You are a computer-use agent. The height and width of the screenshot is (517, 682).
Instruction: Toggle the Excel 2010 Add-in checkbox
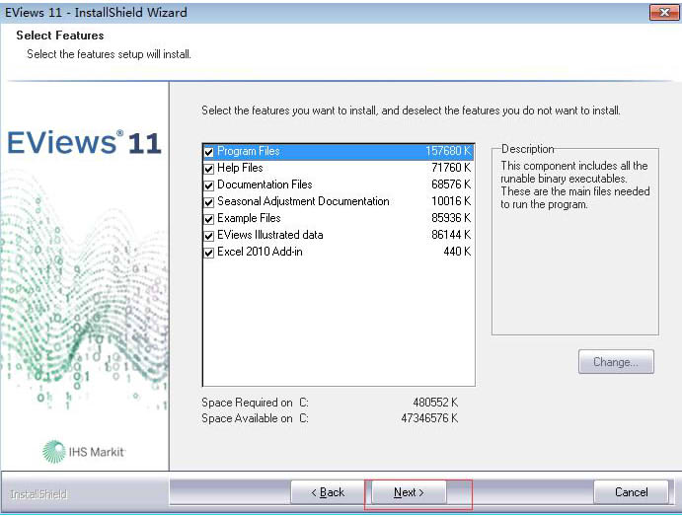(209, 253)
